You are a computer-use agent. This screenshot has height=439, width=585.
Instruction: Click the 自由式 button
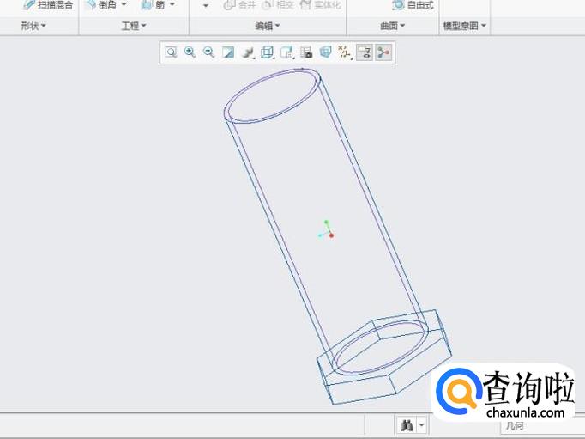[413, 5]
